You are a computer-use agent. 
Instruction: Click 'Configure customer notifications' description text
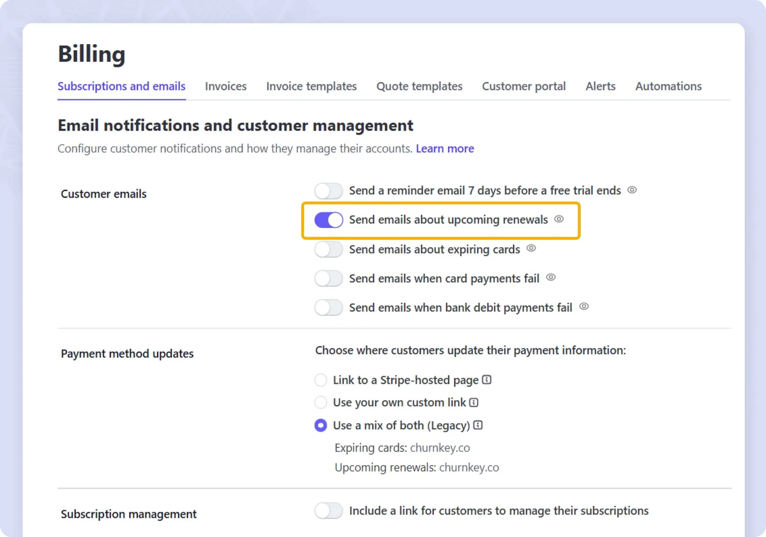pyautogui.click(x=235, y=149)
